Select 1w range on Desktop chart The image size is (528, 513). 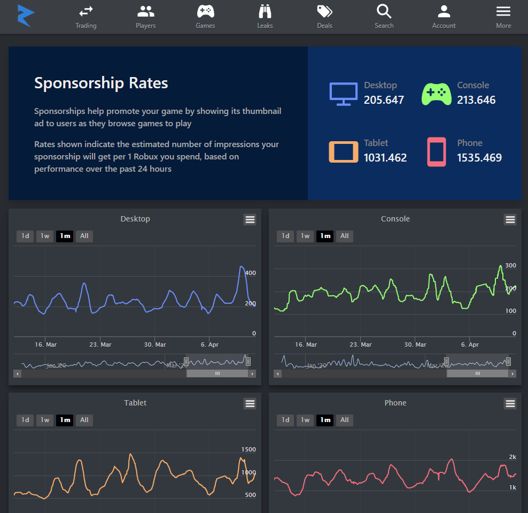pos(45,236)
